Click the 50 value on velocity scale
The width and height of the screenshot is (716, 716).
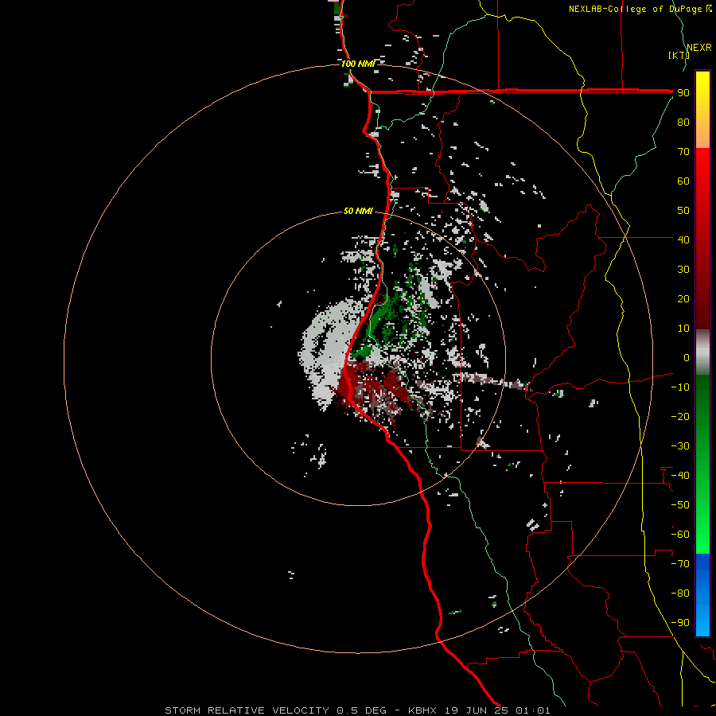683,211
